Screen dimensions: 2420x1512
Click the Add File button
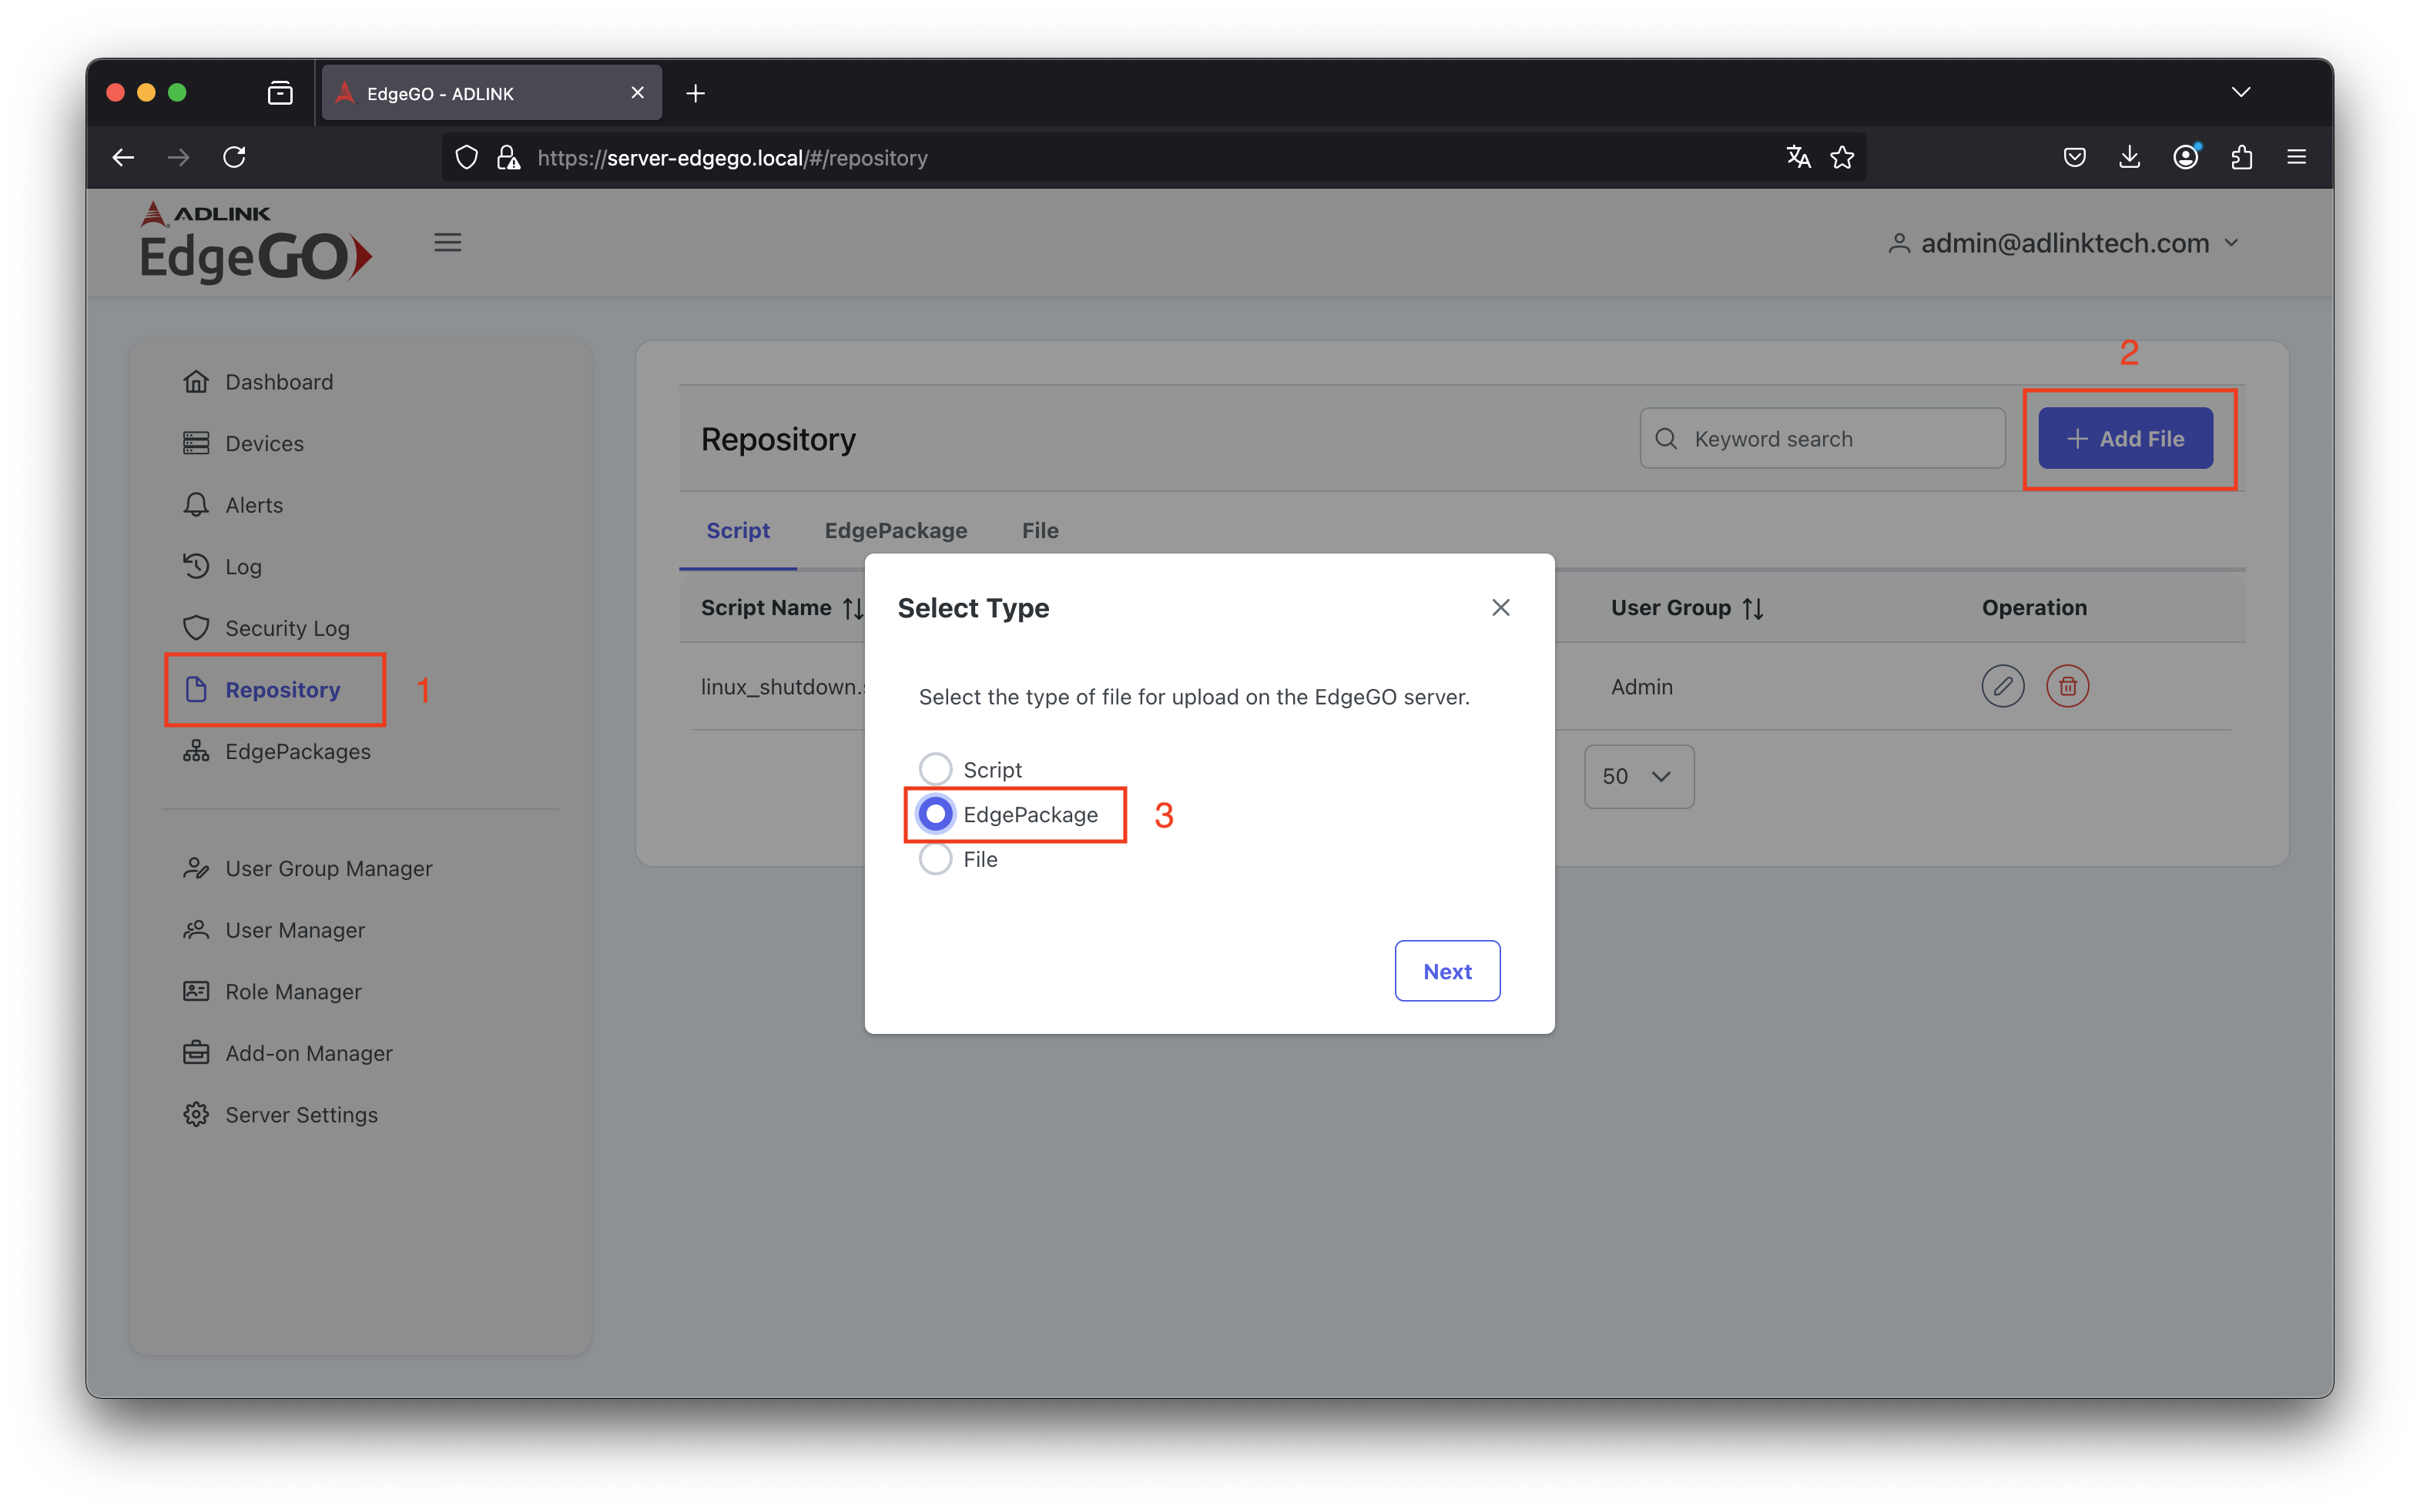pos(2125,438)
